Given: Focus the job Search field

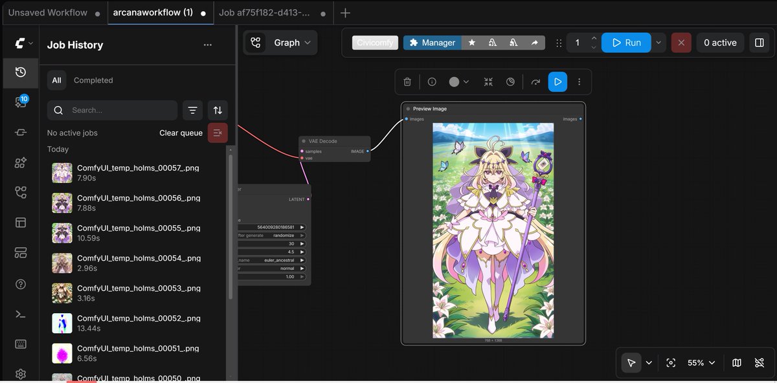Looking at the screenshot, I should pos(112,111).
